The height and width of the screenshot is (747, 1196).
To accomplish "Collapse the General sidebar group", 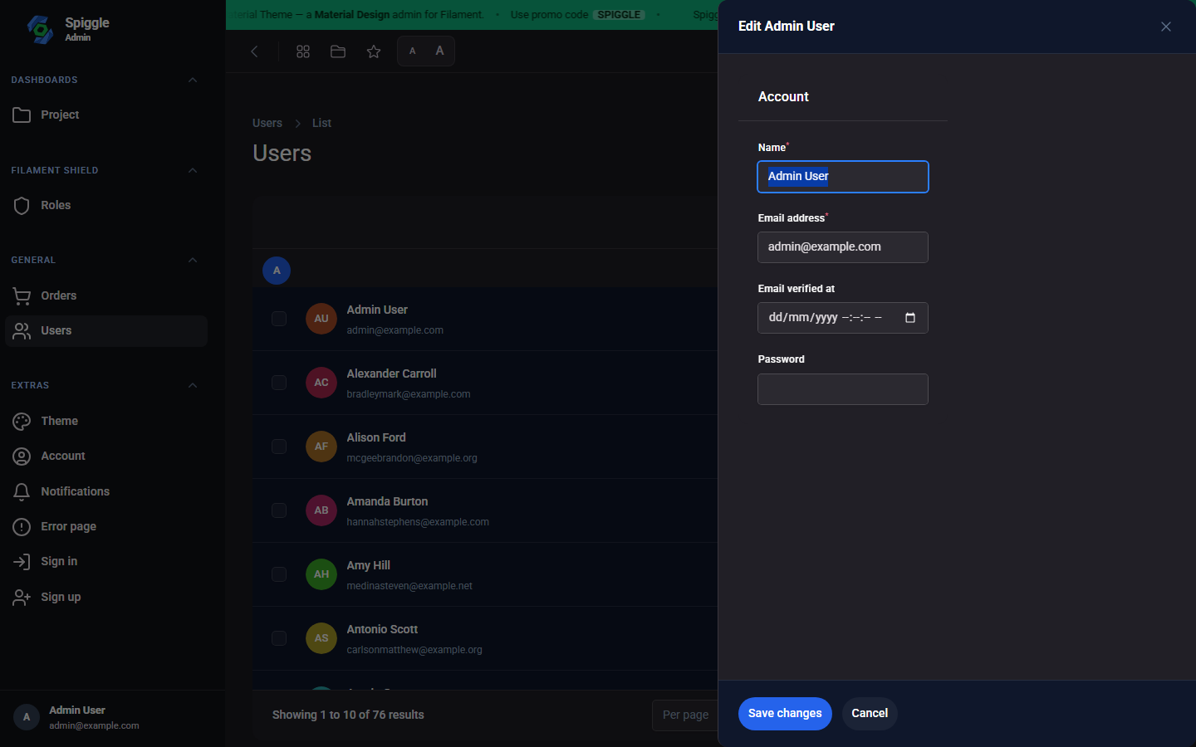I will 193,260.
